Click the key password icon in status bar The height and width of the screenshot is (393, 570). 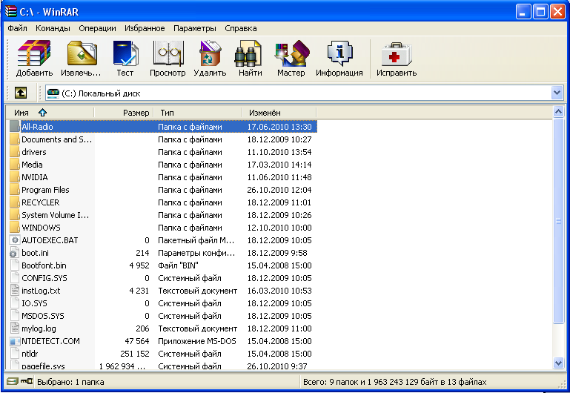pos(27,381)
